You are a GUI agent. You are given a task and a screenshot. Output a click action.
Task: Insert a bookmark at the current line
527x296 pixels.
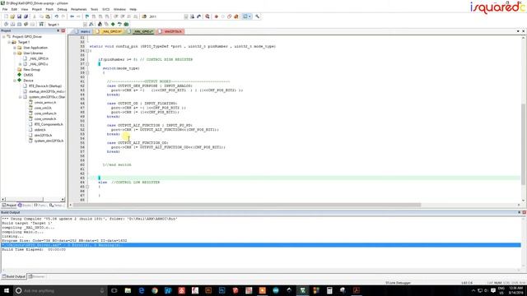point(87,16)
